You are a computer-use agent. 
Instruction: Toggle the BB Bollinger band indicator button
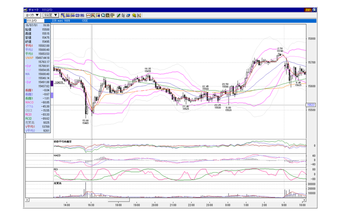(x=73, y=15)
